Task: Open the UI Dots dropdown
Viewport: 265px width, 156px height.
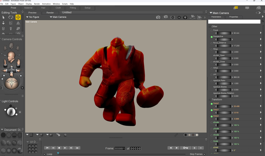Action: [28, 142]
